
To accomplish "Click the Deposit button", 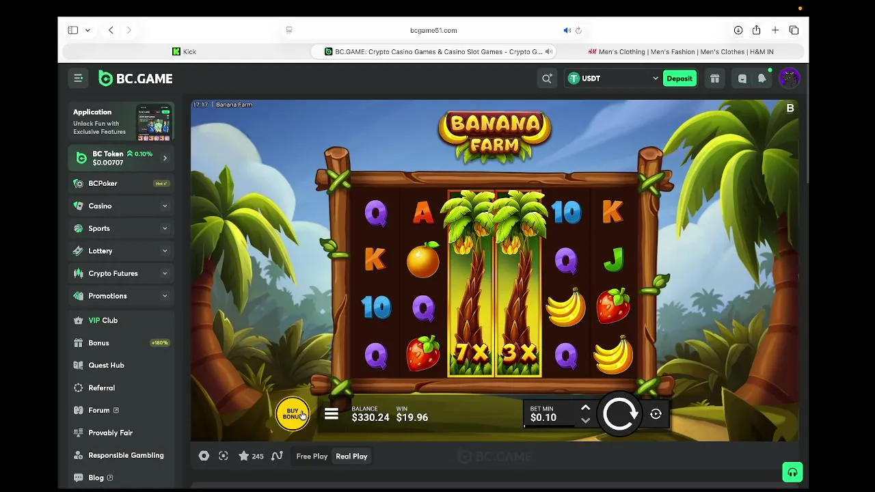I will coord(679,79).
